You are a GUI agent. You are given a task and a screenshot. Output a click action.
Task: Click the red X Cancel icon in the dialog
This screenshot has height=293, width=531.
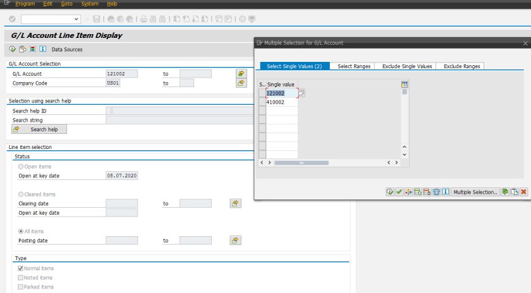click(524, 192)
